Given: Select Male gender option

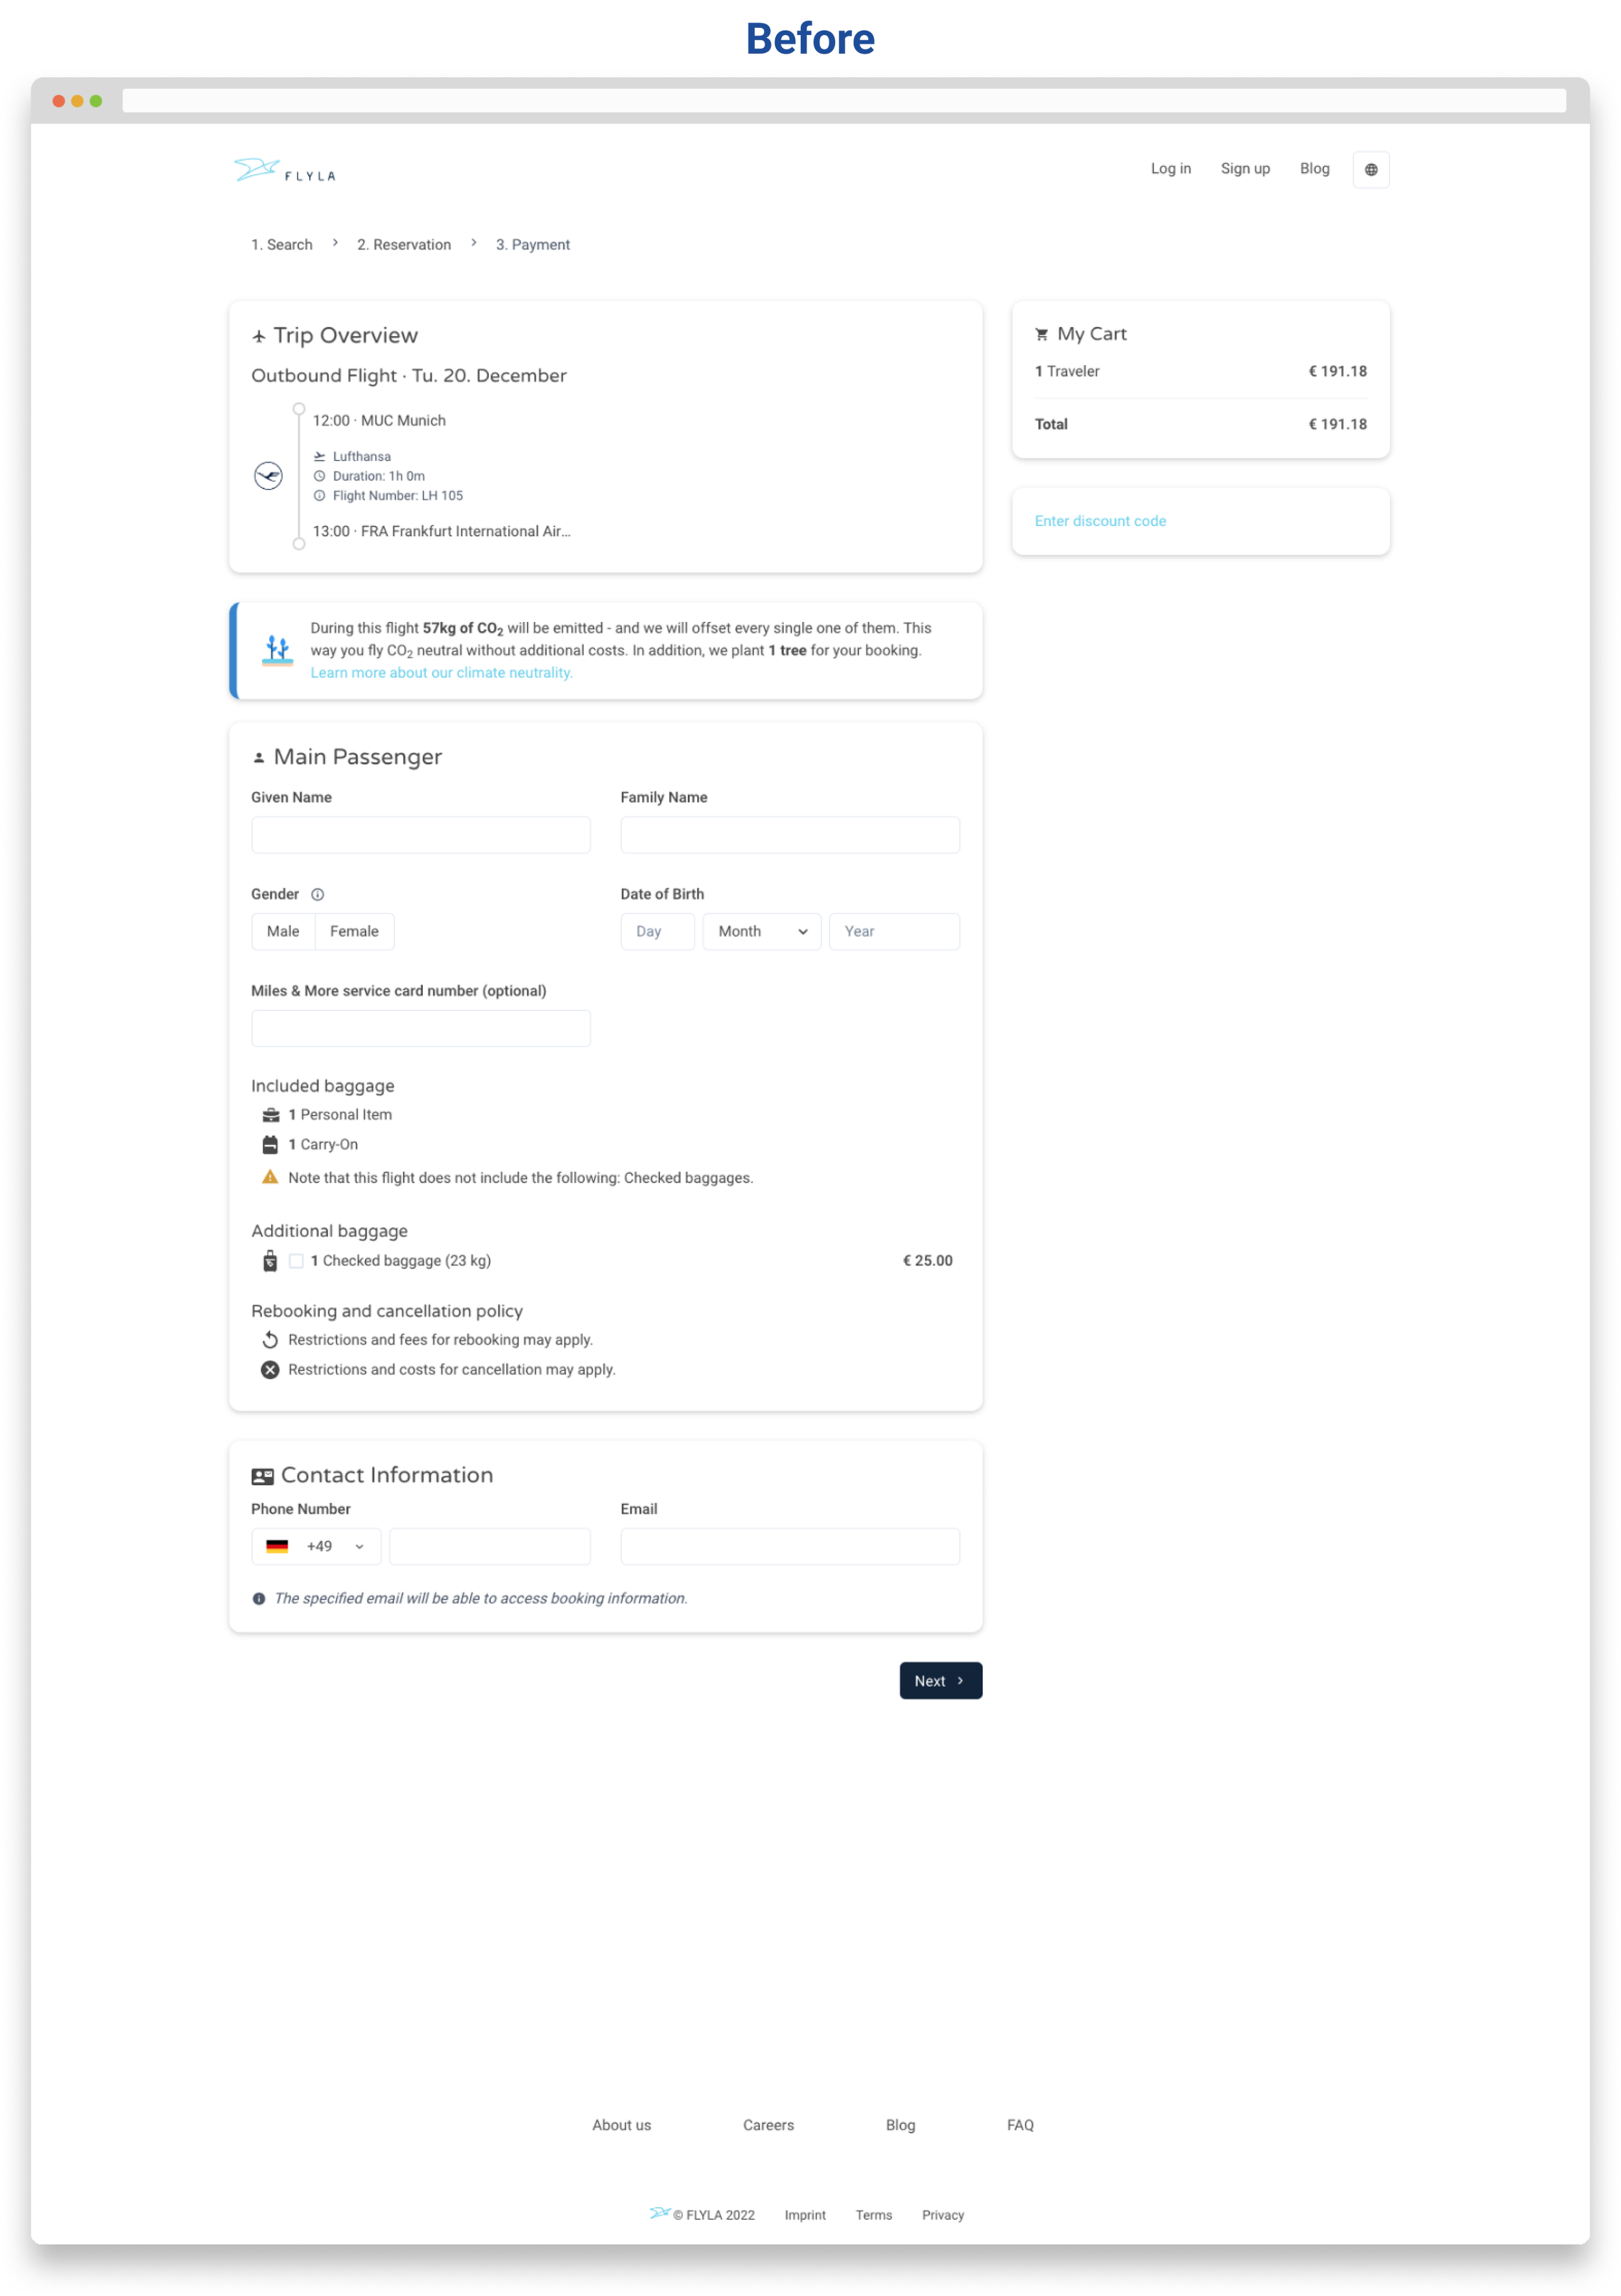Looking at the screenshot, I should [283, 932].
